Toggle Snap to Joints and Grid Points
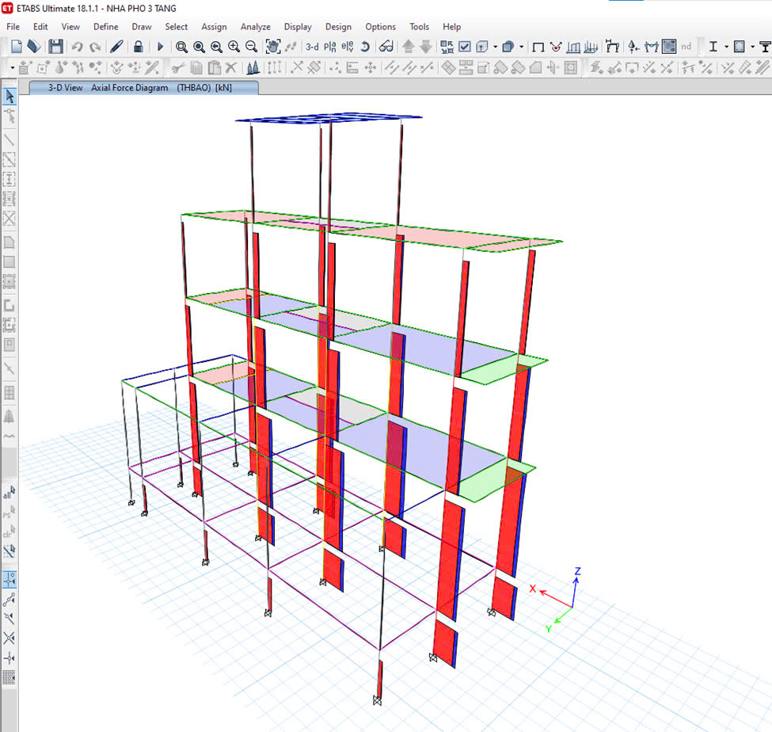The width and height of the screenshot is (772, 732). [x=10, y=580]
